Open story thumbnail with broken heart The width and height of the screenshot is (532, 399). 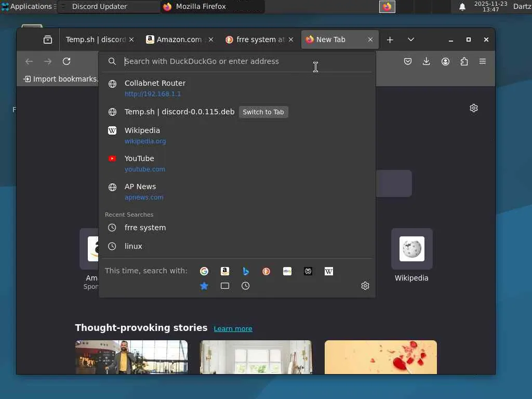381,357
